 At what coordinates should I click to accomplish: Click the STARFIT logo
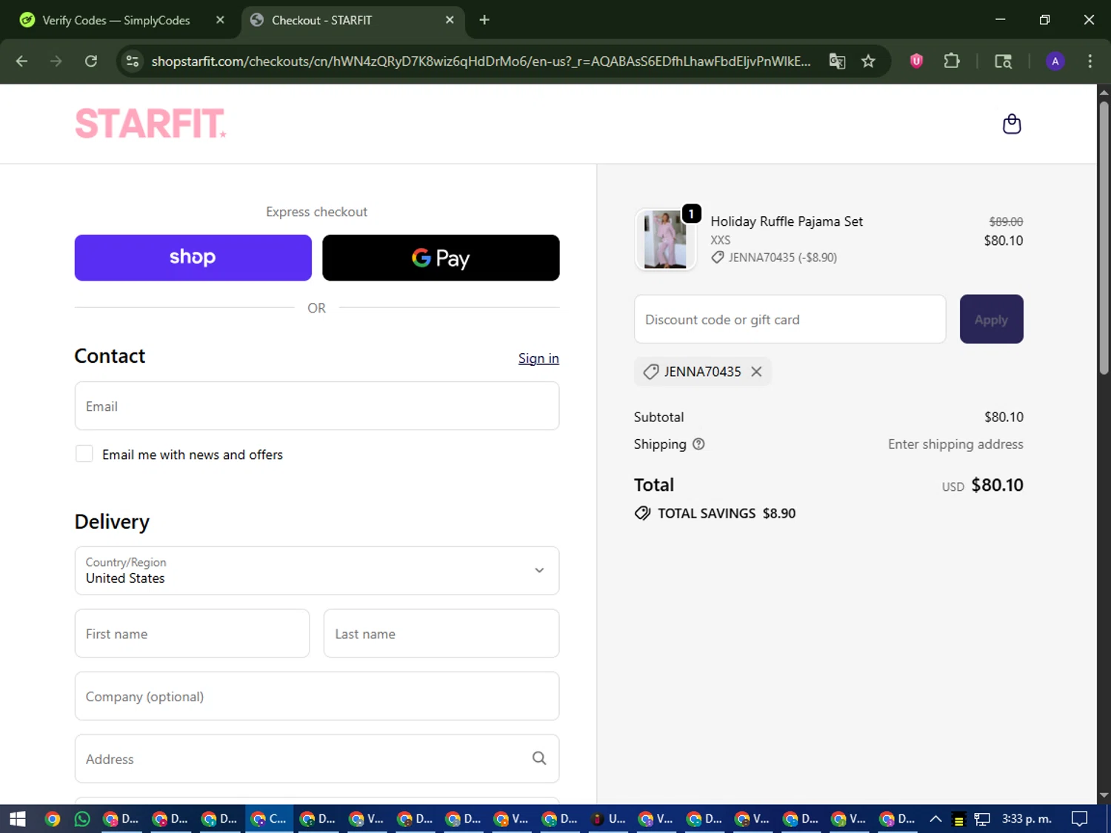coord(150,124)
